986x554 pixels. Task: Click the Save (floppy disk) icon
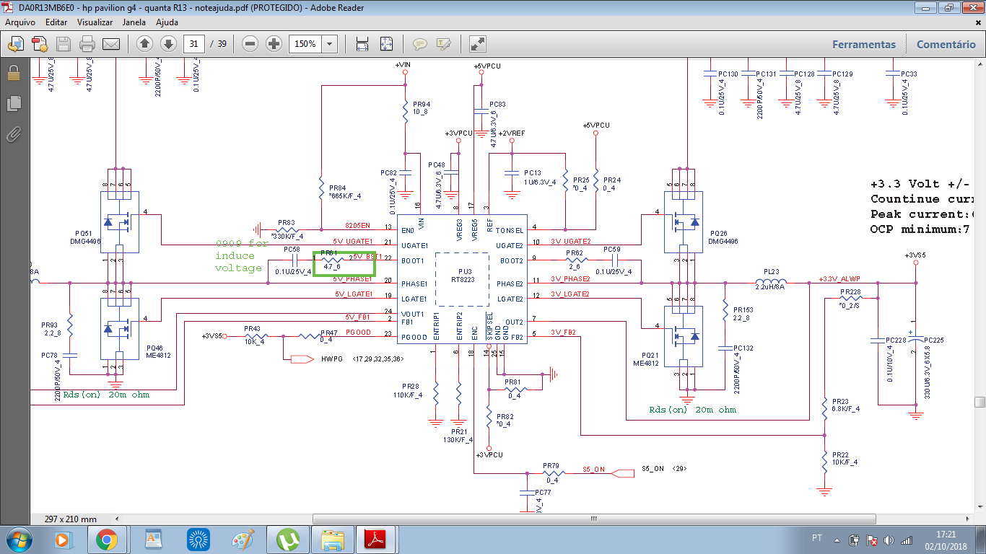click(x=64, y=44)
